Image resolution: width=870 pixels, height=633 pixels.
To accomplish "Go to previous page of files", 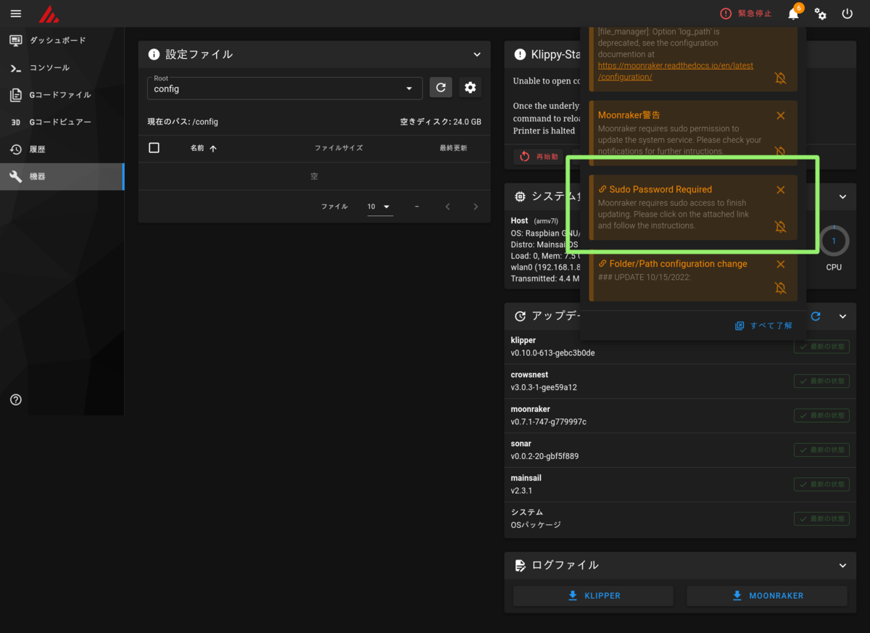I will (x=447, y=207).
